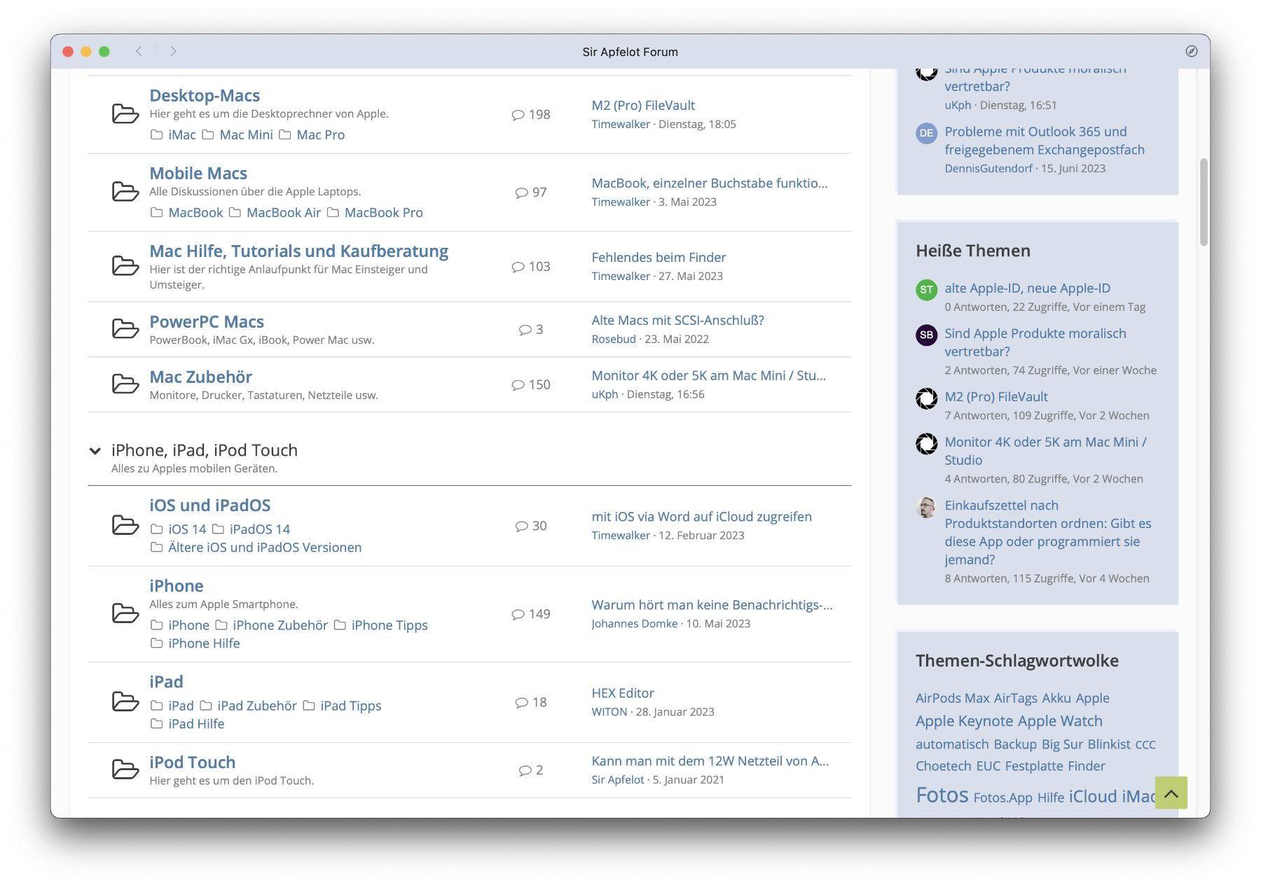Screen dimensions: 1261x885
Task: Open the thread 'Fehlendes beim Finder'
Action: click(x=658, y=257)
